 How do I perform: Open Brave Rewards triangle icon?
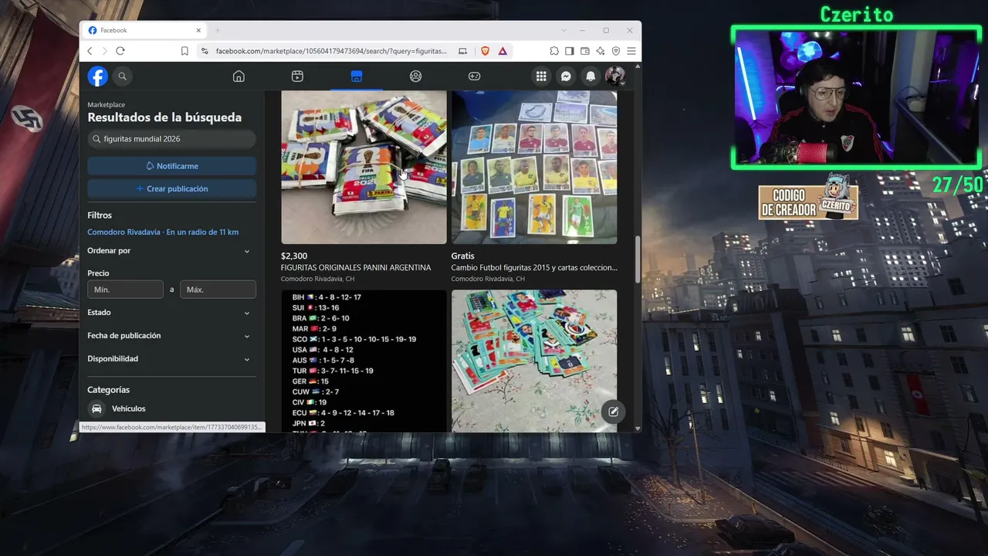502,51
